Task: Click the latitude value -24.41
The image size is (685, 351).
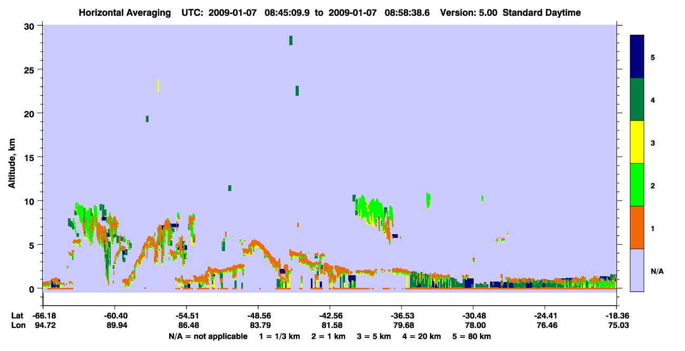Action: click(x=545, y=316)
